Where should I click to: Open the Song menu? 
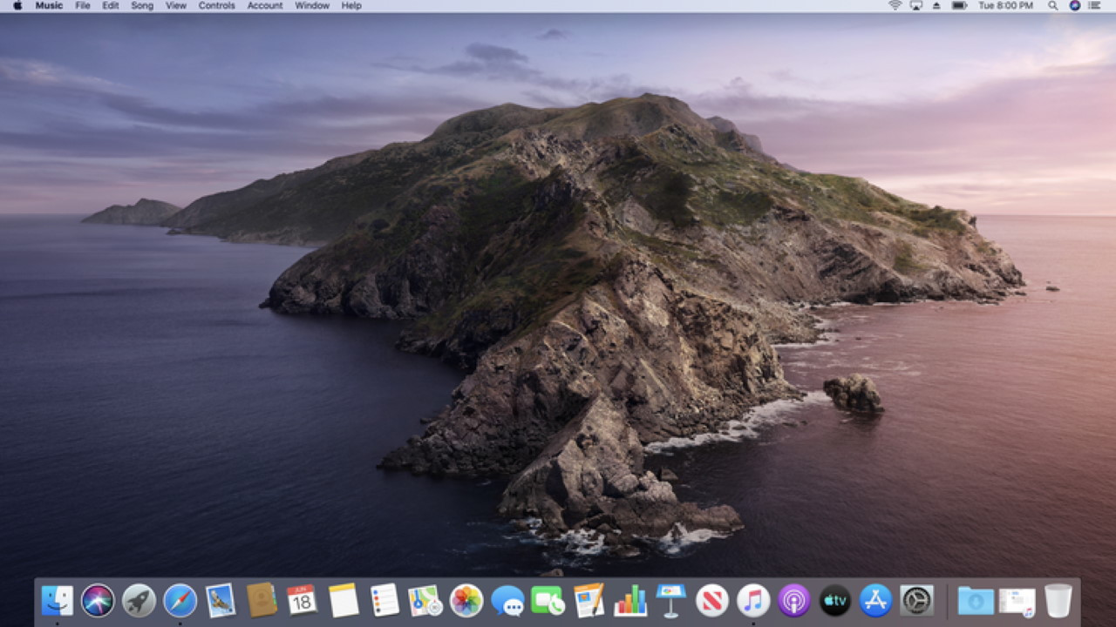pos(142,5)
